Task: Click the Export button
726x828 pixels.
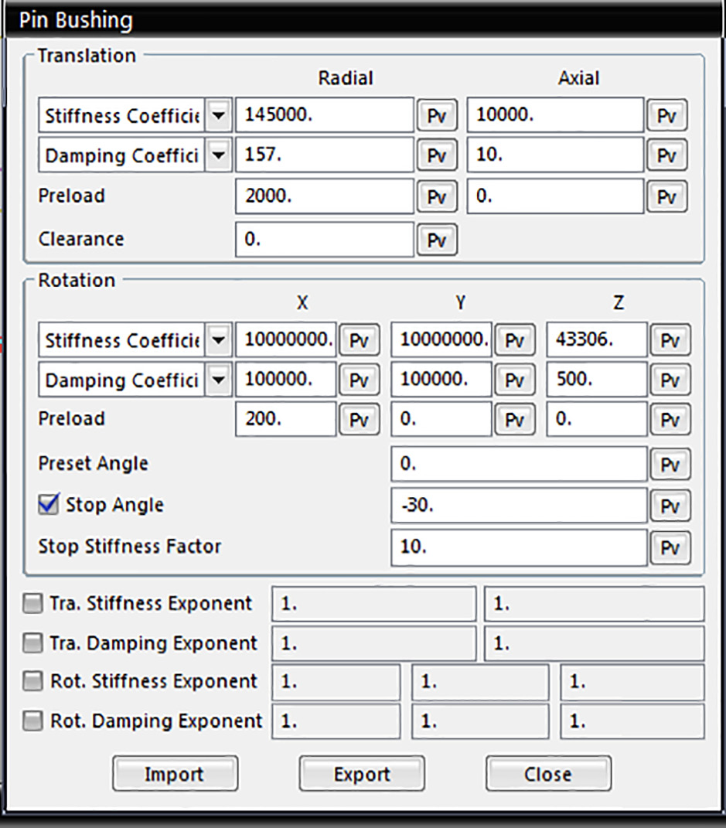Action: 362,774
